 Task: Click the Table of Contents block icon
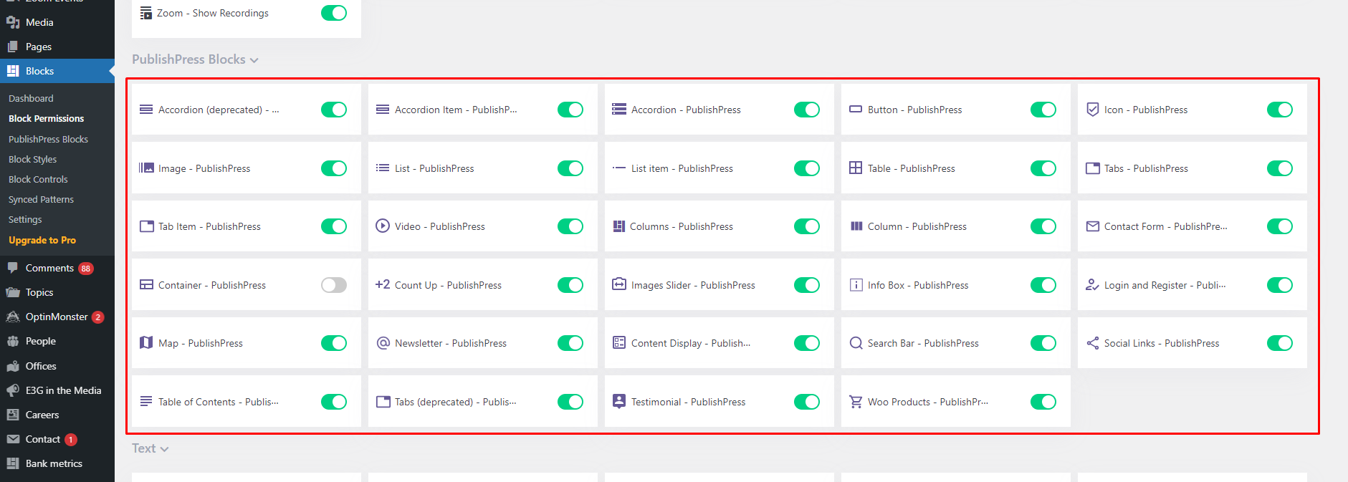click(146, 401)
